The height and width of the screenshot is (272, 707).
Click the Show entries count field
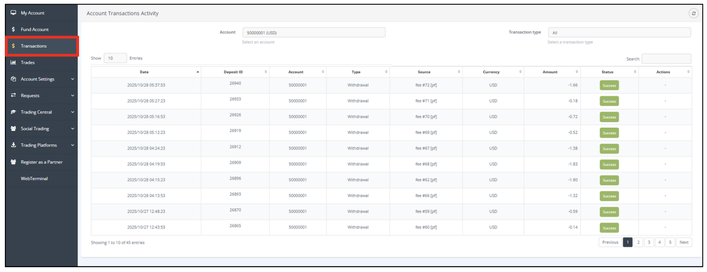point(115,58)
